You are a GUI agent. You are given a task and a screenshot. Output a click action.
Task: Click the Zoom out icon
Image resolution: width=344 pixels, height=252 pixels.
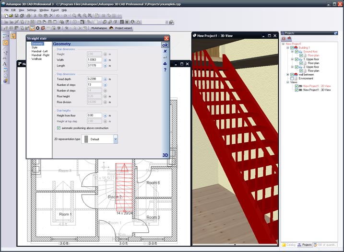click(x=85, y=16)
